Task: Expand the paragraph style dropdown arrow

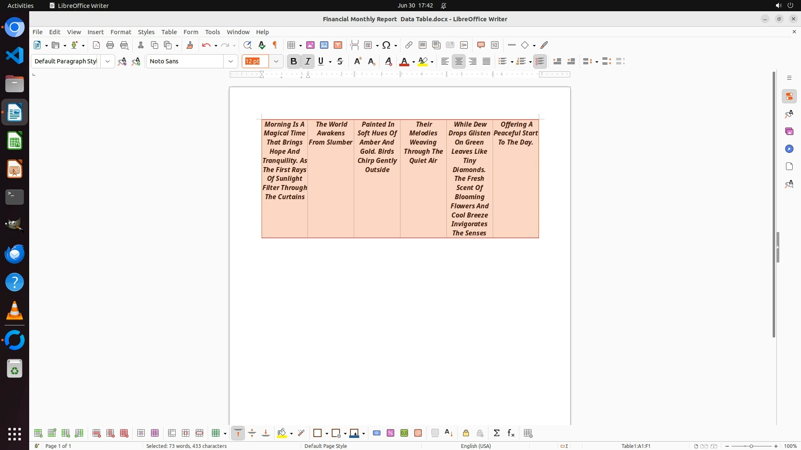Action: point(107,61)
